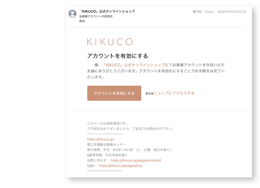Open the kikuco.jp/pages/contact link
This screenshot has width=260, height=188.
coord(136,160)
